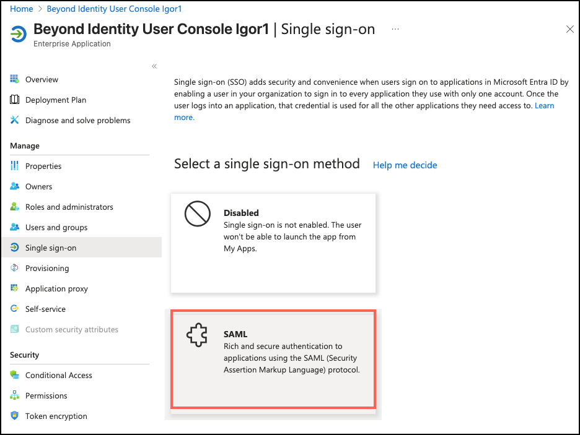Click the Token encryption shield icon
This screenshot has height=435, width=580.
(14, 416)
